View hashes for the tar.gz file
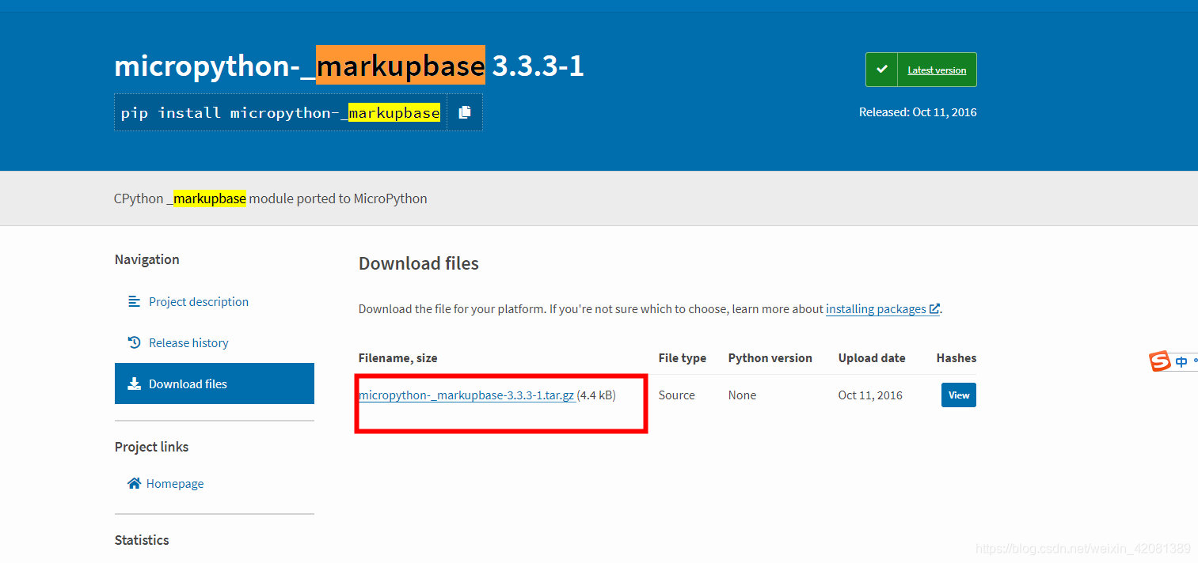Screen dimensions: 1198x563 click(958, 395)
